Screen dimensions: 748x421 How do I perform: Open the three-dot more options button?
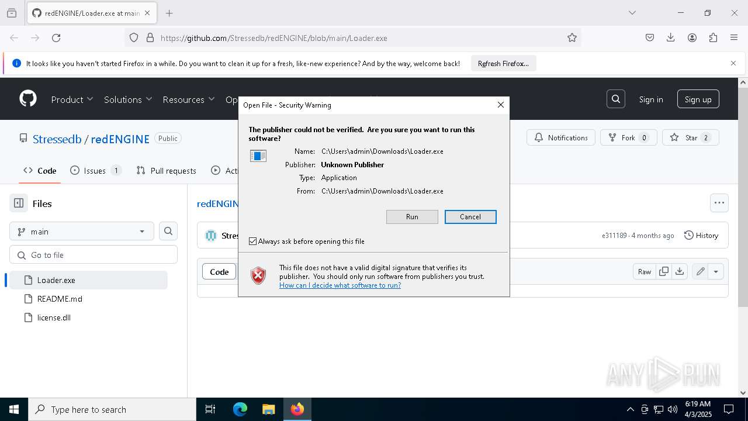click(x=719, y=203)
